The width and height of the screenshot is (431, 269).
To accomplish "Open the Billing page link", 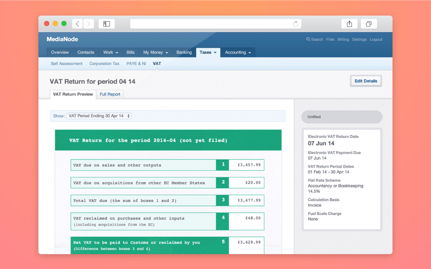I will coord(343,39).
